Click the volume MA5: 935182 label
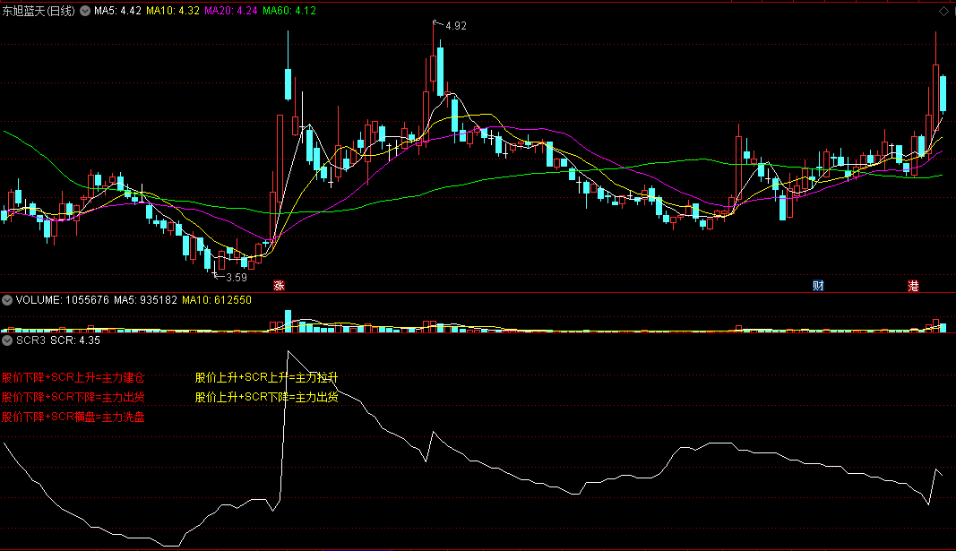Image resolution: width=956 pixels, height=551 pixels. (x=145, y=300)
